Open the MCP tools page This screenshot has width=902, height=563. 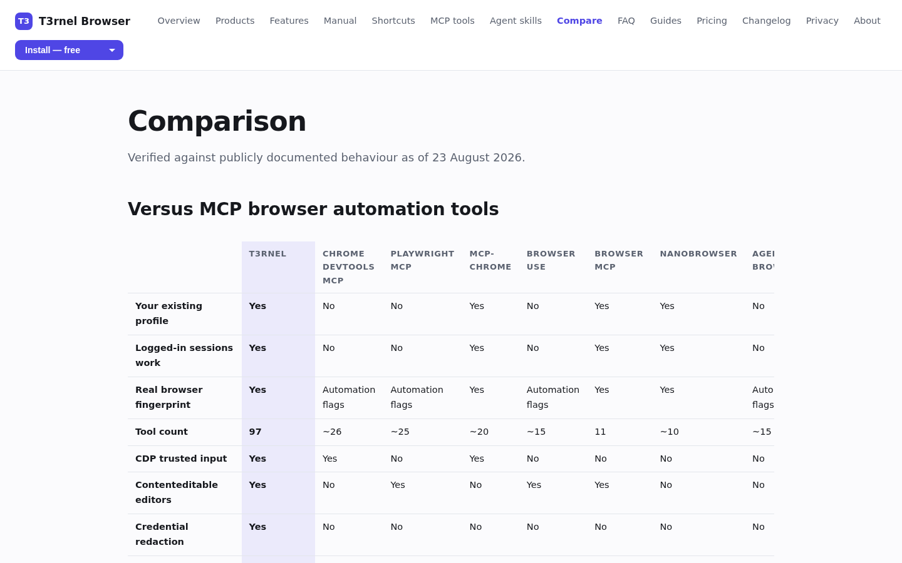pyautogui.click(x=452, y=21)
